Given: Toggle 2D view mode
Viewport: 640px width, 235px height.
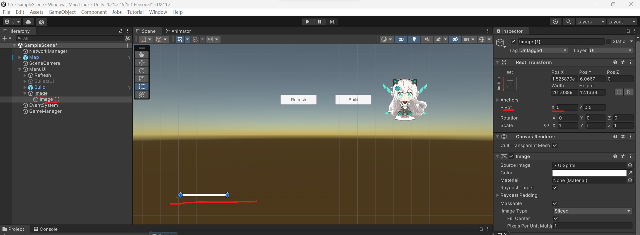Looking at the screenshot, I should click(401, 39).
